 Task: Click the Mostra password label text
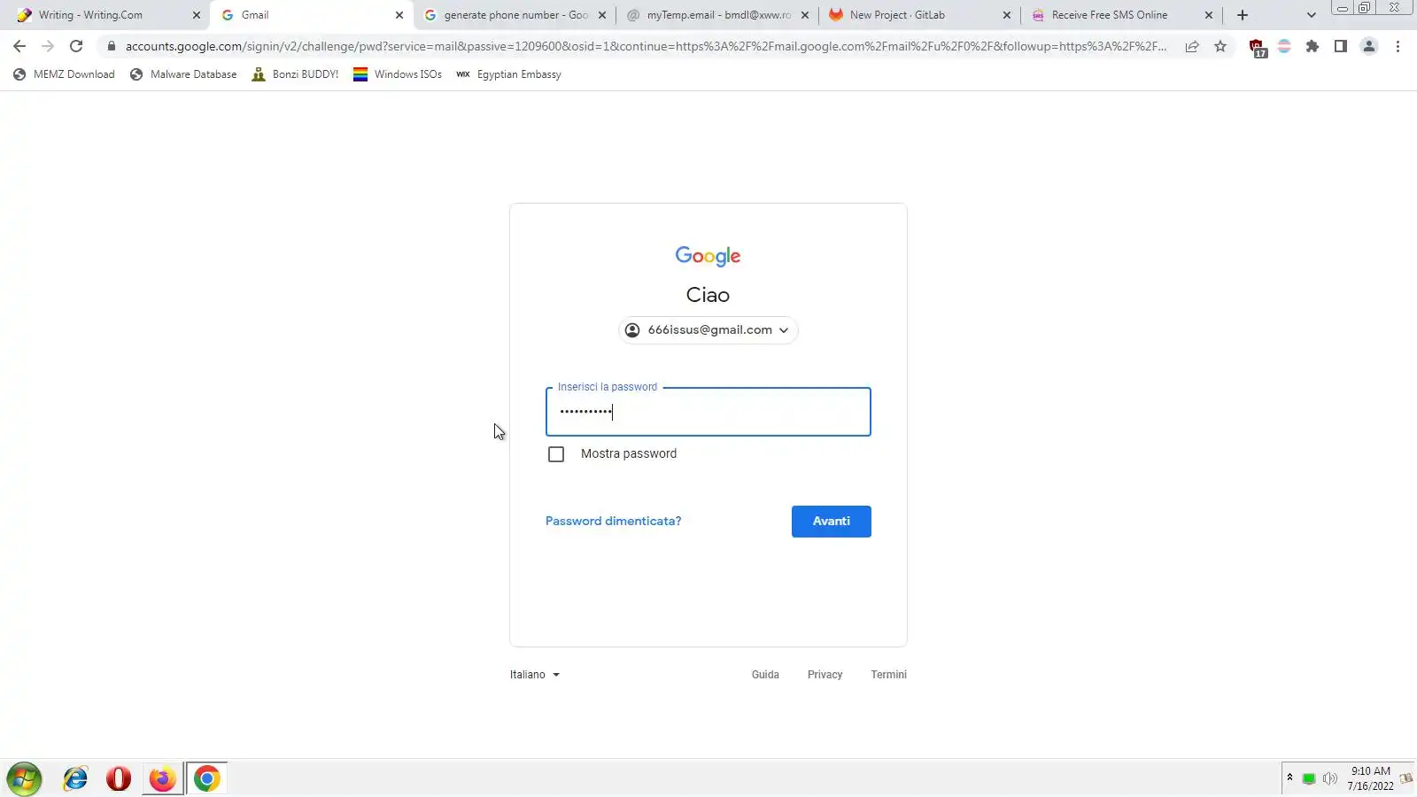tap(629, 454)
